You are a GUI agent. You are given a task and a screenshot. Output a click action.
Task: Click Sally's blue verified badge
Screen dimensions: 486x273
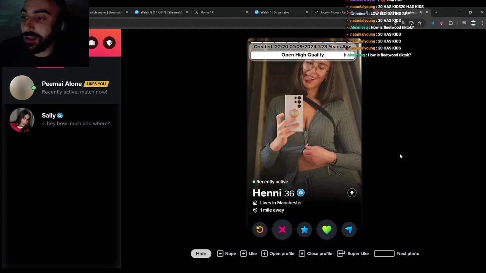click(60, 116)
